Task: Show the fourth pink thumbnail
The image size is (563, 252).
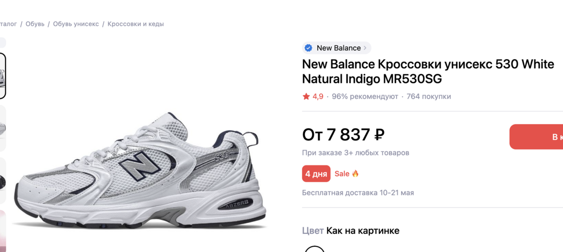Action: 3,230
